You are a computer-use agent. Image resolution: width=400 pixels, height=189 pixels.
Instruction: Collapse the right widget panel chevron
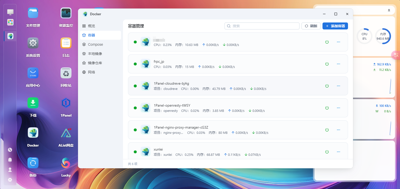point(389,10)
